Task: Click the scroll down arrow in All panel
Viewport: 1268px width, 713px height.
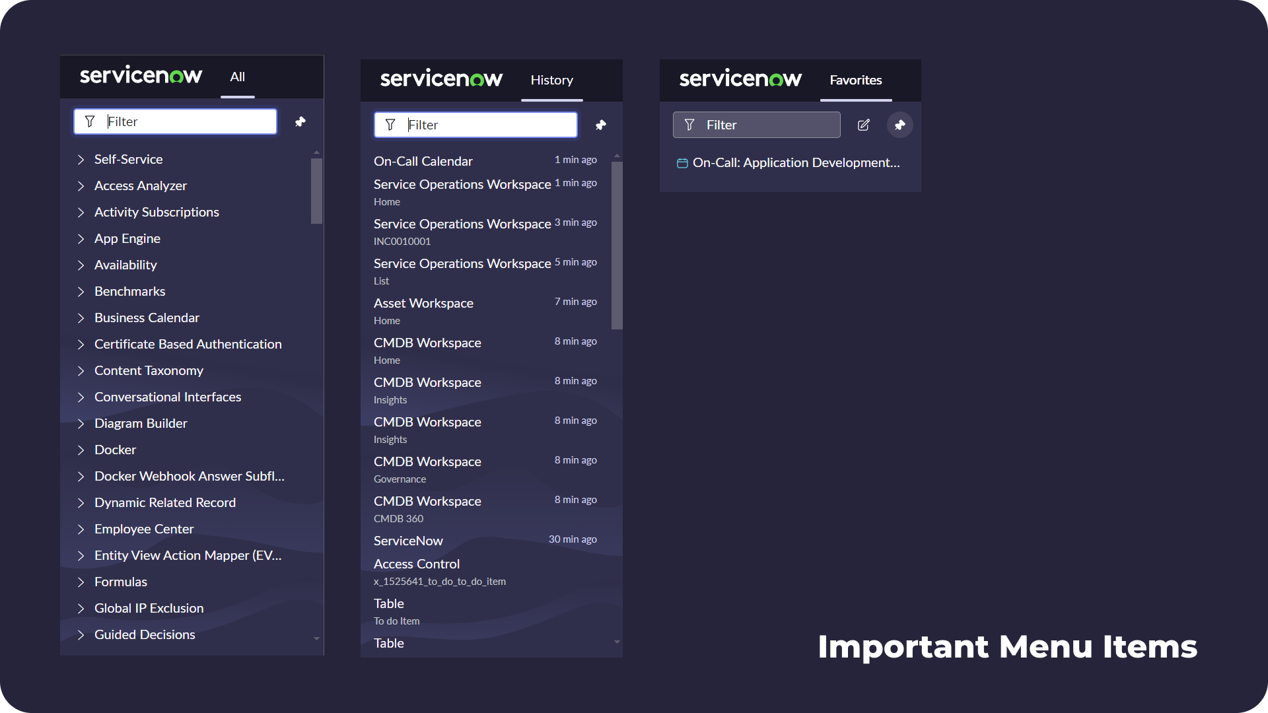Action: click(x=316, y=638)
